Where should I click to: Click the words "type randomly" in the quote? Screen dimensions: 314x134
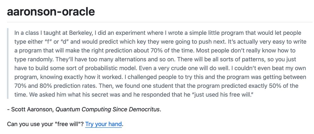34,60
